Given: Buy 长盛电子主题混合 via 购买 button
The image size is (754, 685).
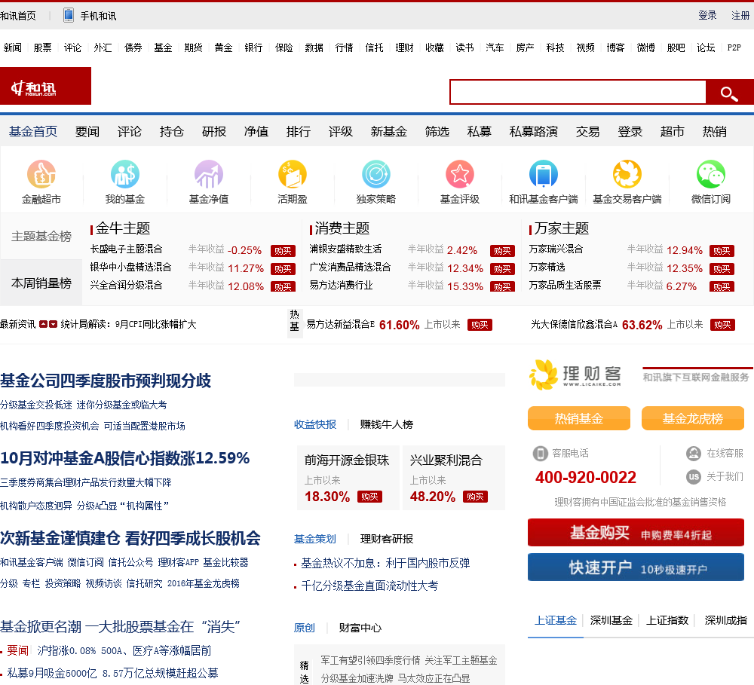Looking at the screenshot, I should click(x=283, y=251).
